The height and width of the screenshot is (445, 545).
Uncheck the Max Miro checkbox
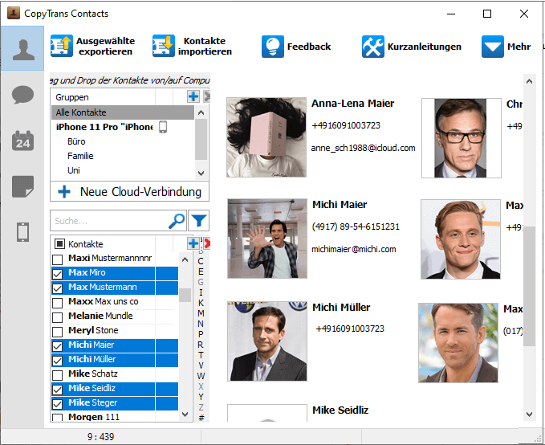click(x=57, y=274)
